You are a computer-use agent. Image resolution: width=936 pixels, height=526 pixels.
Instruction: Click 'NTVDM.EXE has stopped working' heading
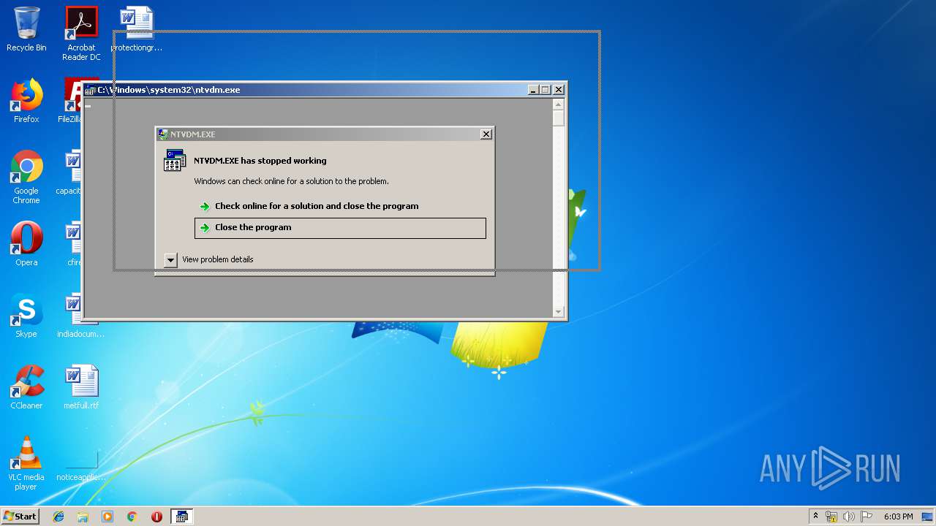click(x=260, y=161)
